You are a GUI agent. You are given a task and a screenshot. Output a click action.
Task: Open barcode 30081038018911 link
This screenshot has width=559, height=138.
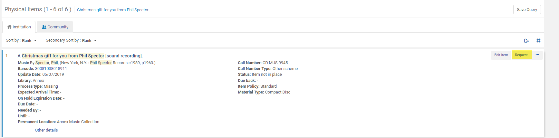(51, 69)
